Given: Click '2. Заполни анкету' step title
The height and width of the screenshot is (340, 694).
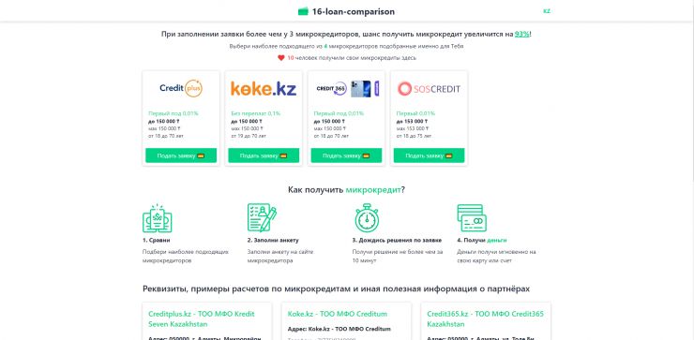Looking at the screenshot, I should 273,240.
